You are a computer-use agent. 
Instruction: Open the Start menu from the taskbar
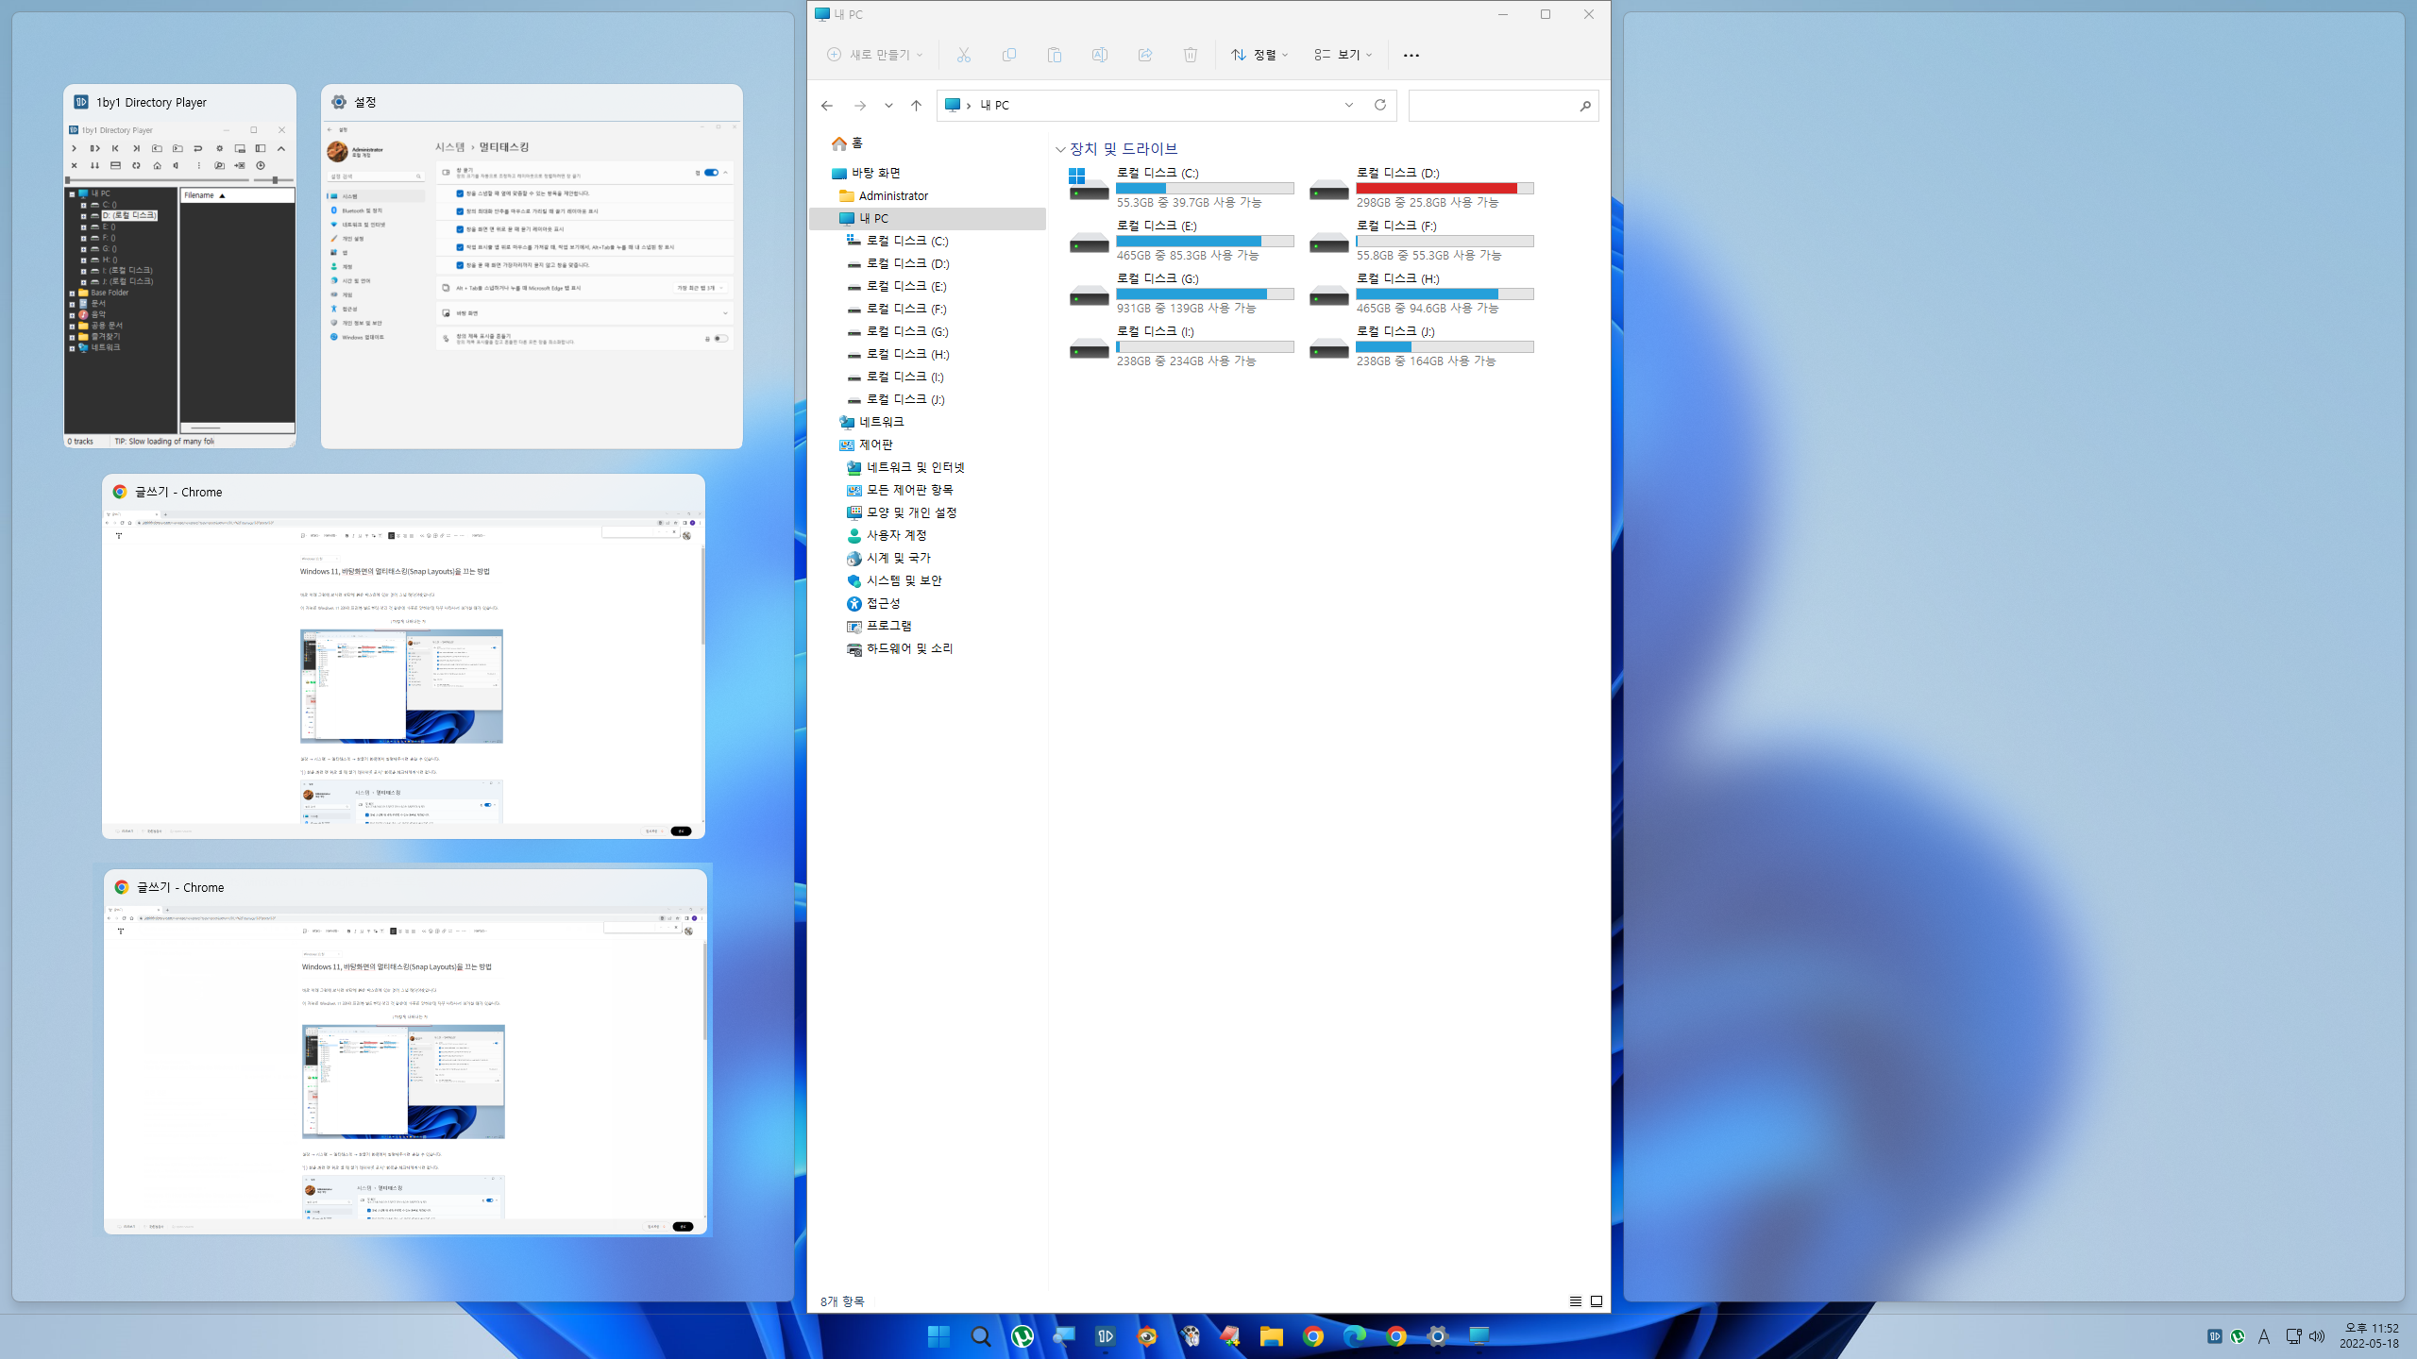coord(938,1335)
